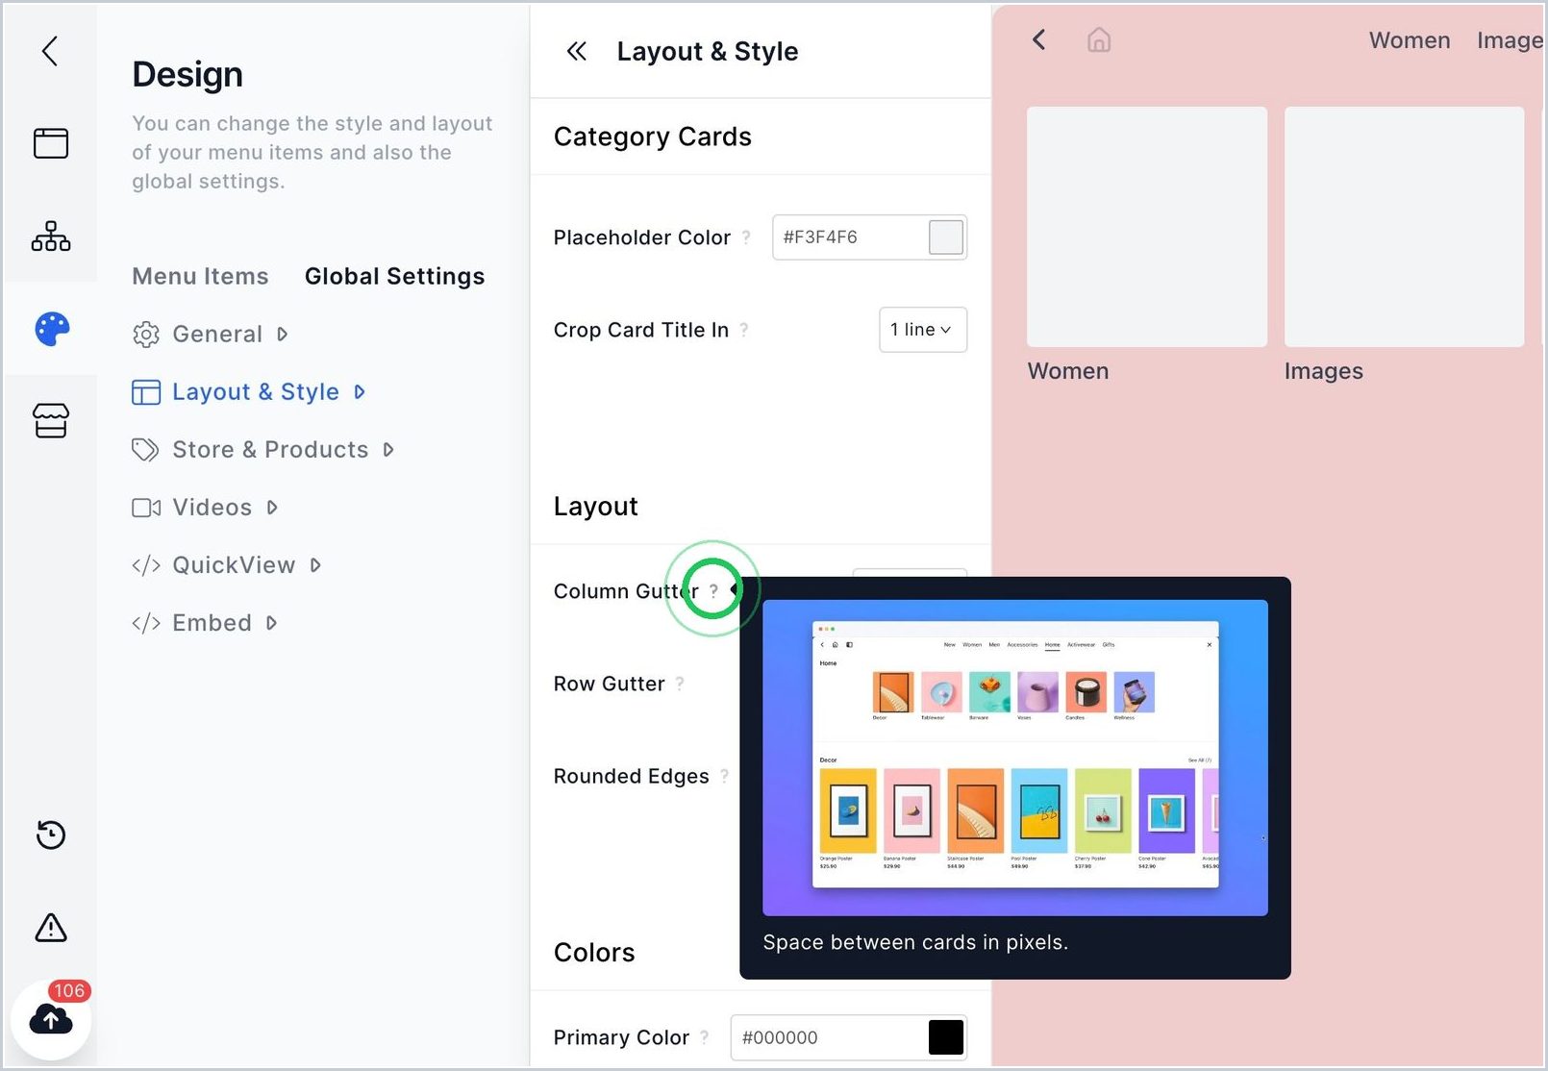Select the Design palette icon in the sidebar

coord(52,329)
